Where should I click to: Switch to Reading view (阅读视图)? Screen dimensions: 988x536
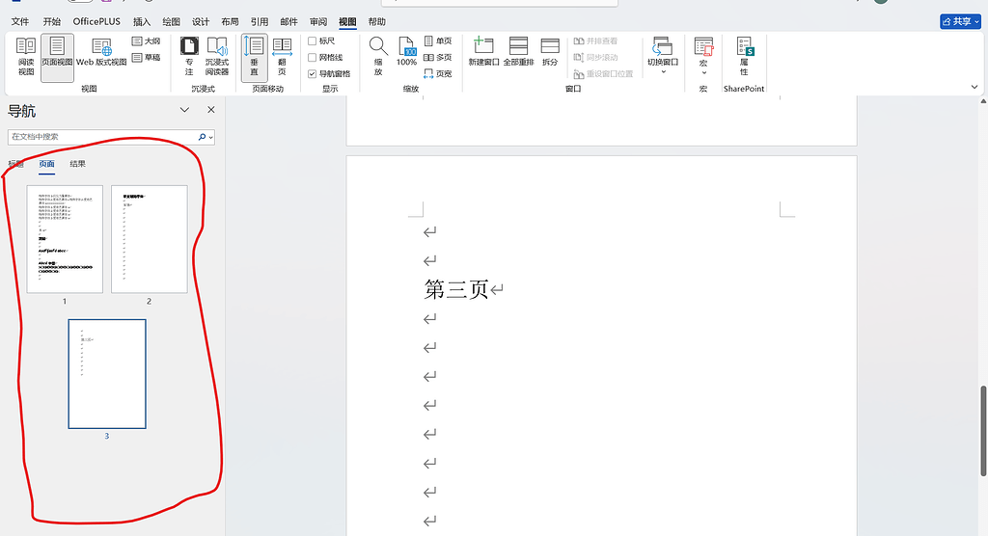[x=26, y=57]
